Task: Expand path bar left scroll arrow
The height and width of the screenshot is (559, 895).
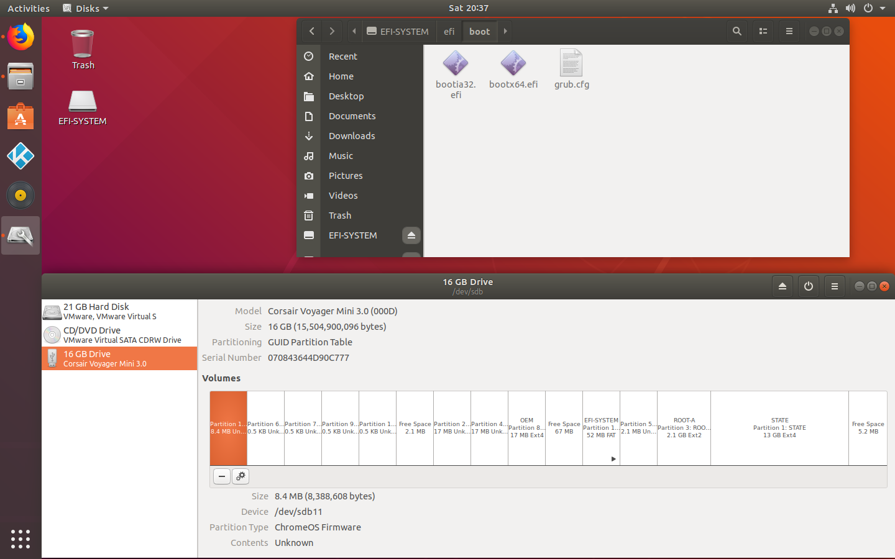Action: pyautogui.click(x=354, y=31)
